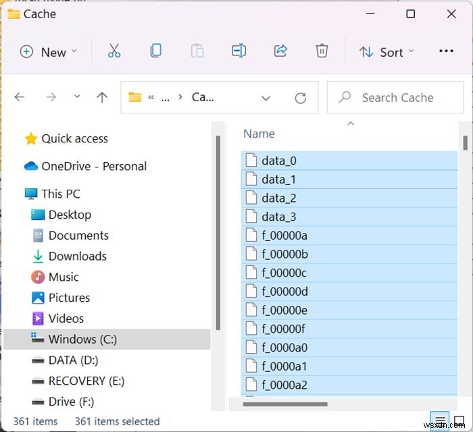Screen dimensions: 473x432
Task: Click the Downloads arrow icon
Action: 38,256
